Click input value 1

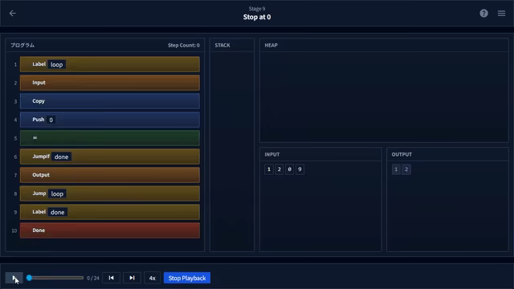coord(269,169)
